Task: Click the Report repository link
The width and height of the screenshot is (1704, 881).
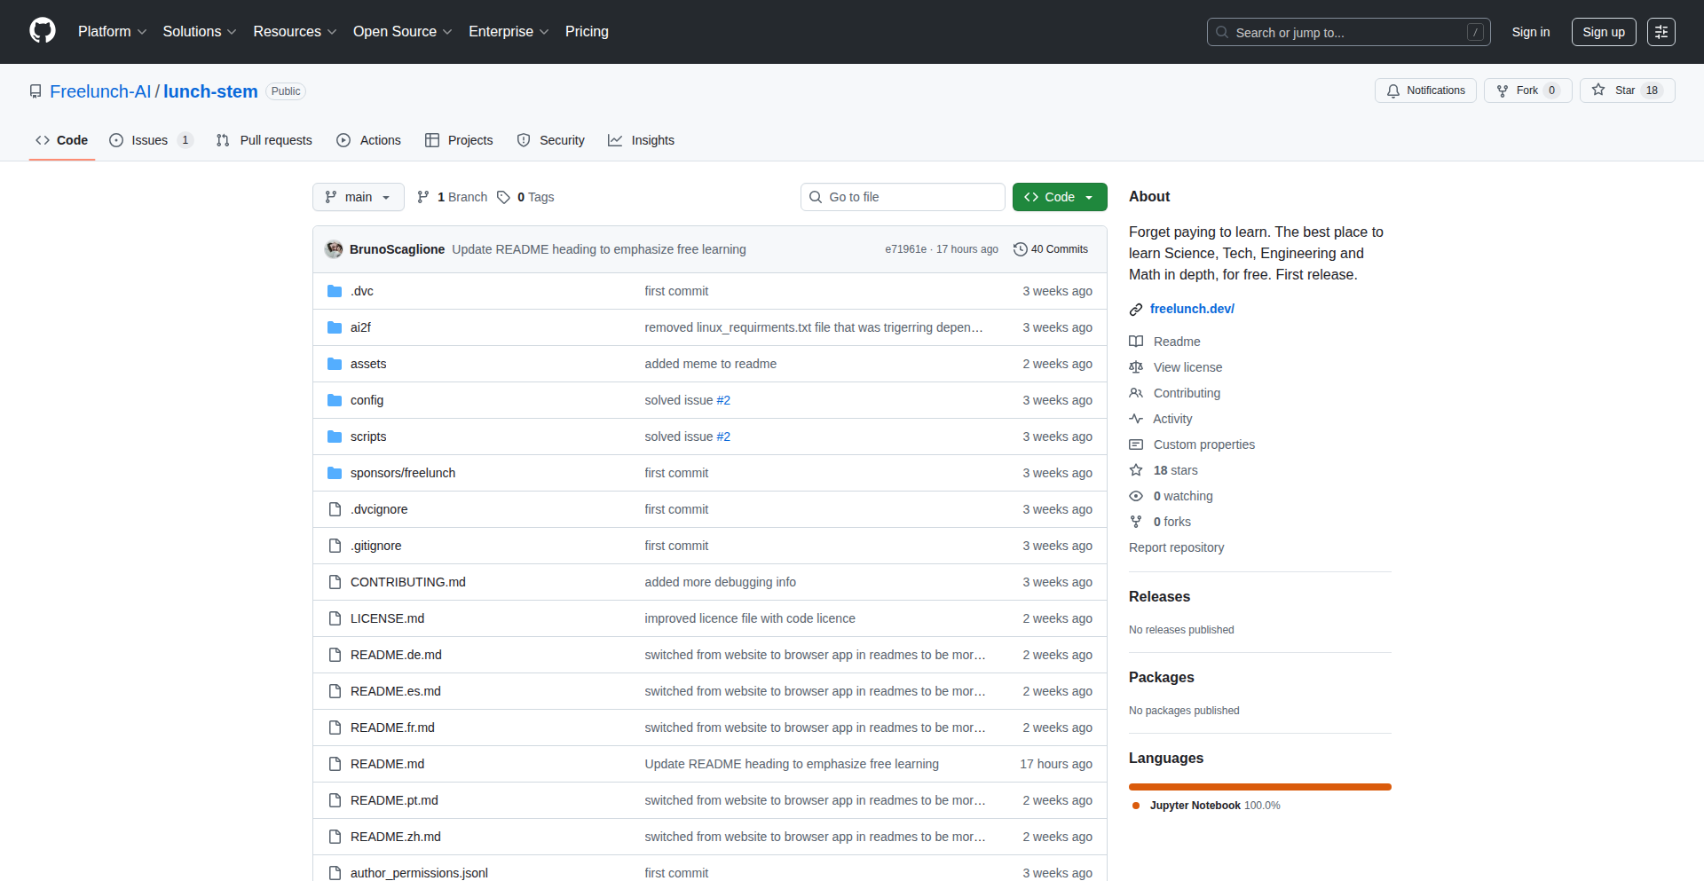Action: (x=1176, y=547)
